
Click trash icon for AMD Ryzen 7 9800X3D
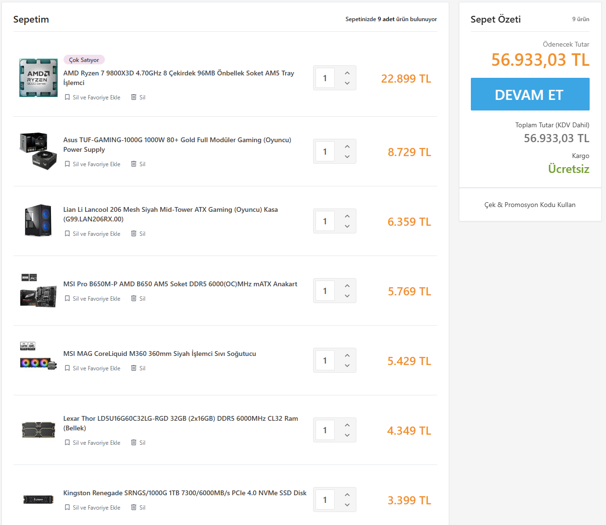134,98
